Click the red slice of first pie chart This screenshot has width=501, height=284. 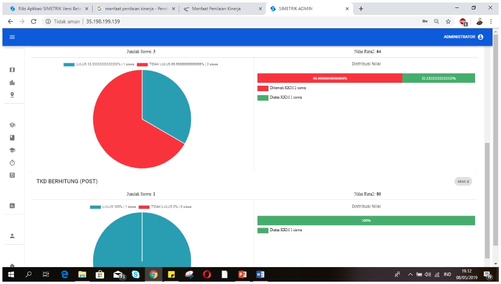pos(122,131)
